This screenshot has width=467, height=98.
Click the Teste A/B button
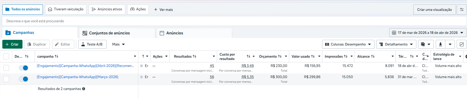[x=92, y=44]
